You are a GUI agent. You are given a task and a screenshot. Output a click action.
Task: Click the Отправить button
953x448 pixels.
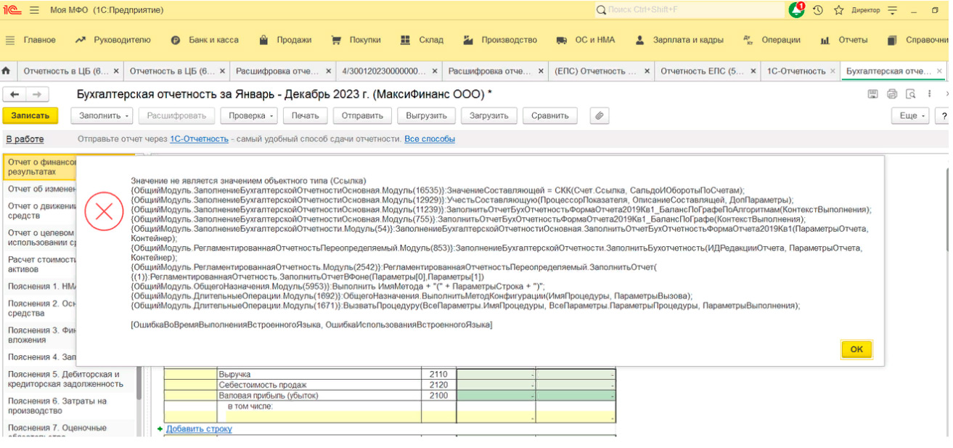362,115
